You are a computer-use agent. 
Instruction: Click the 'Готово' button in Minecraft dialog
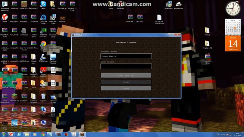pos(126,82)
